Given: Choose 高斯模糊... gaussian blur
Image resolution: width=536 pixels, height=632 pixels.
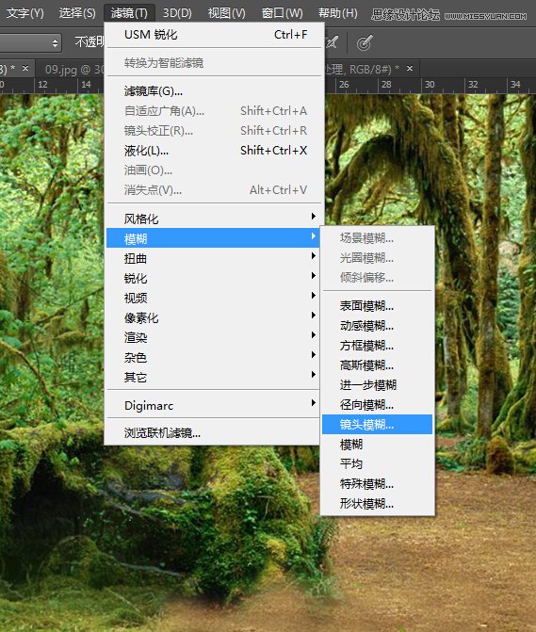Looking at the screenshot, I should [377, 365].
